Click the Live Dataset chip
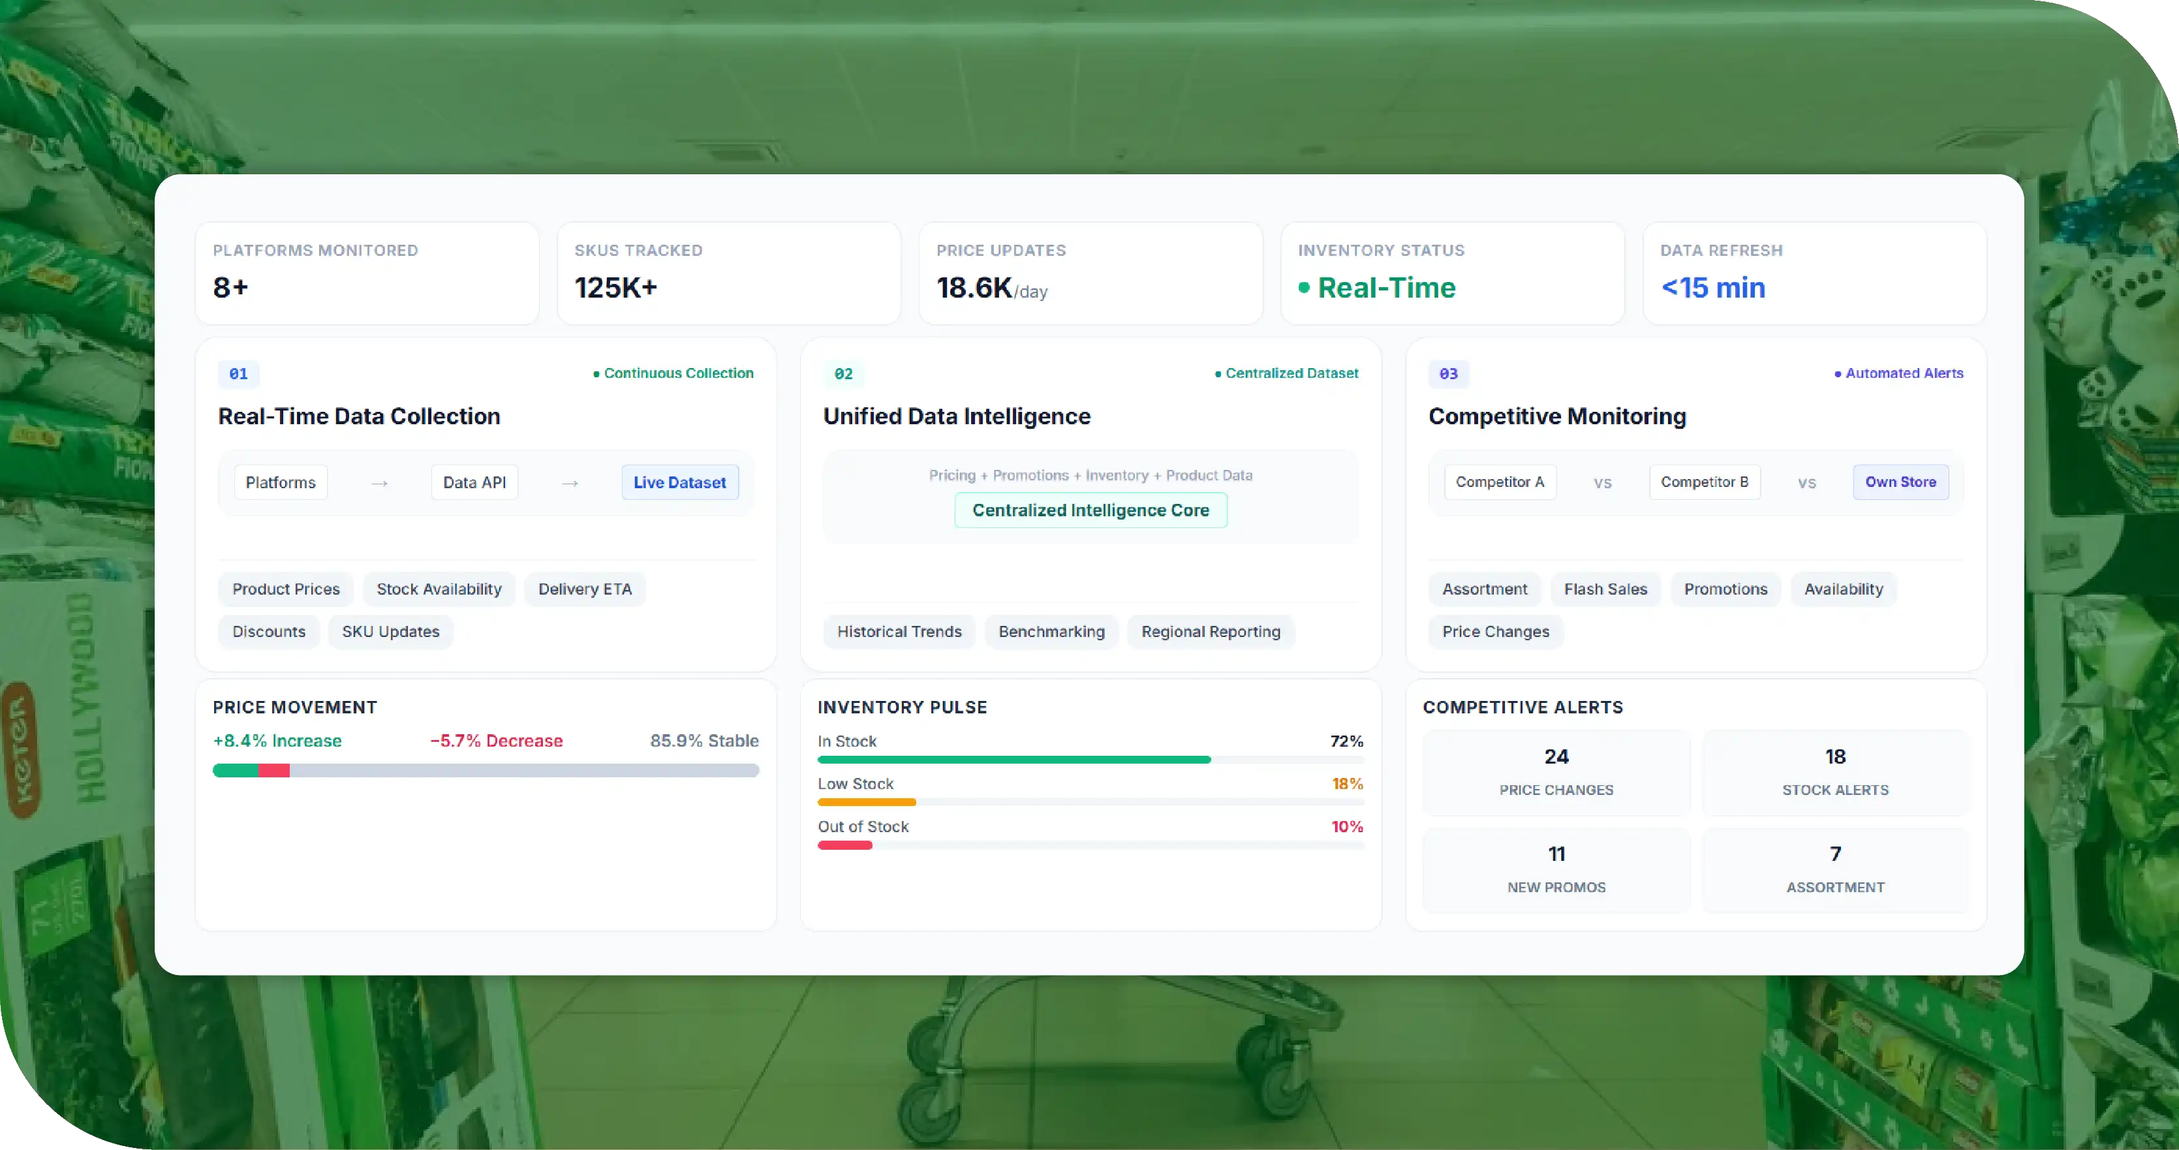The image size is (2179, 1150). click(680, 482)
